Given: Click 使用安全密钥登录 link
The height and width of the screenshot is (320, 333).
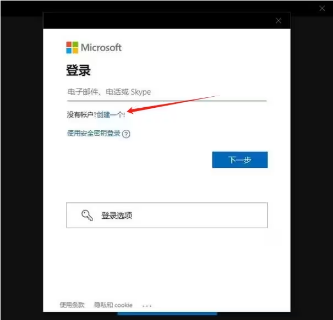Looking at the screenshot, I should (x=94, y=133).
